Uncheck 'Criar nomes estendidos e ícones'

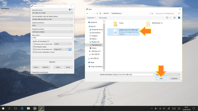pos(33,52)
